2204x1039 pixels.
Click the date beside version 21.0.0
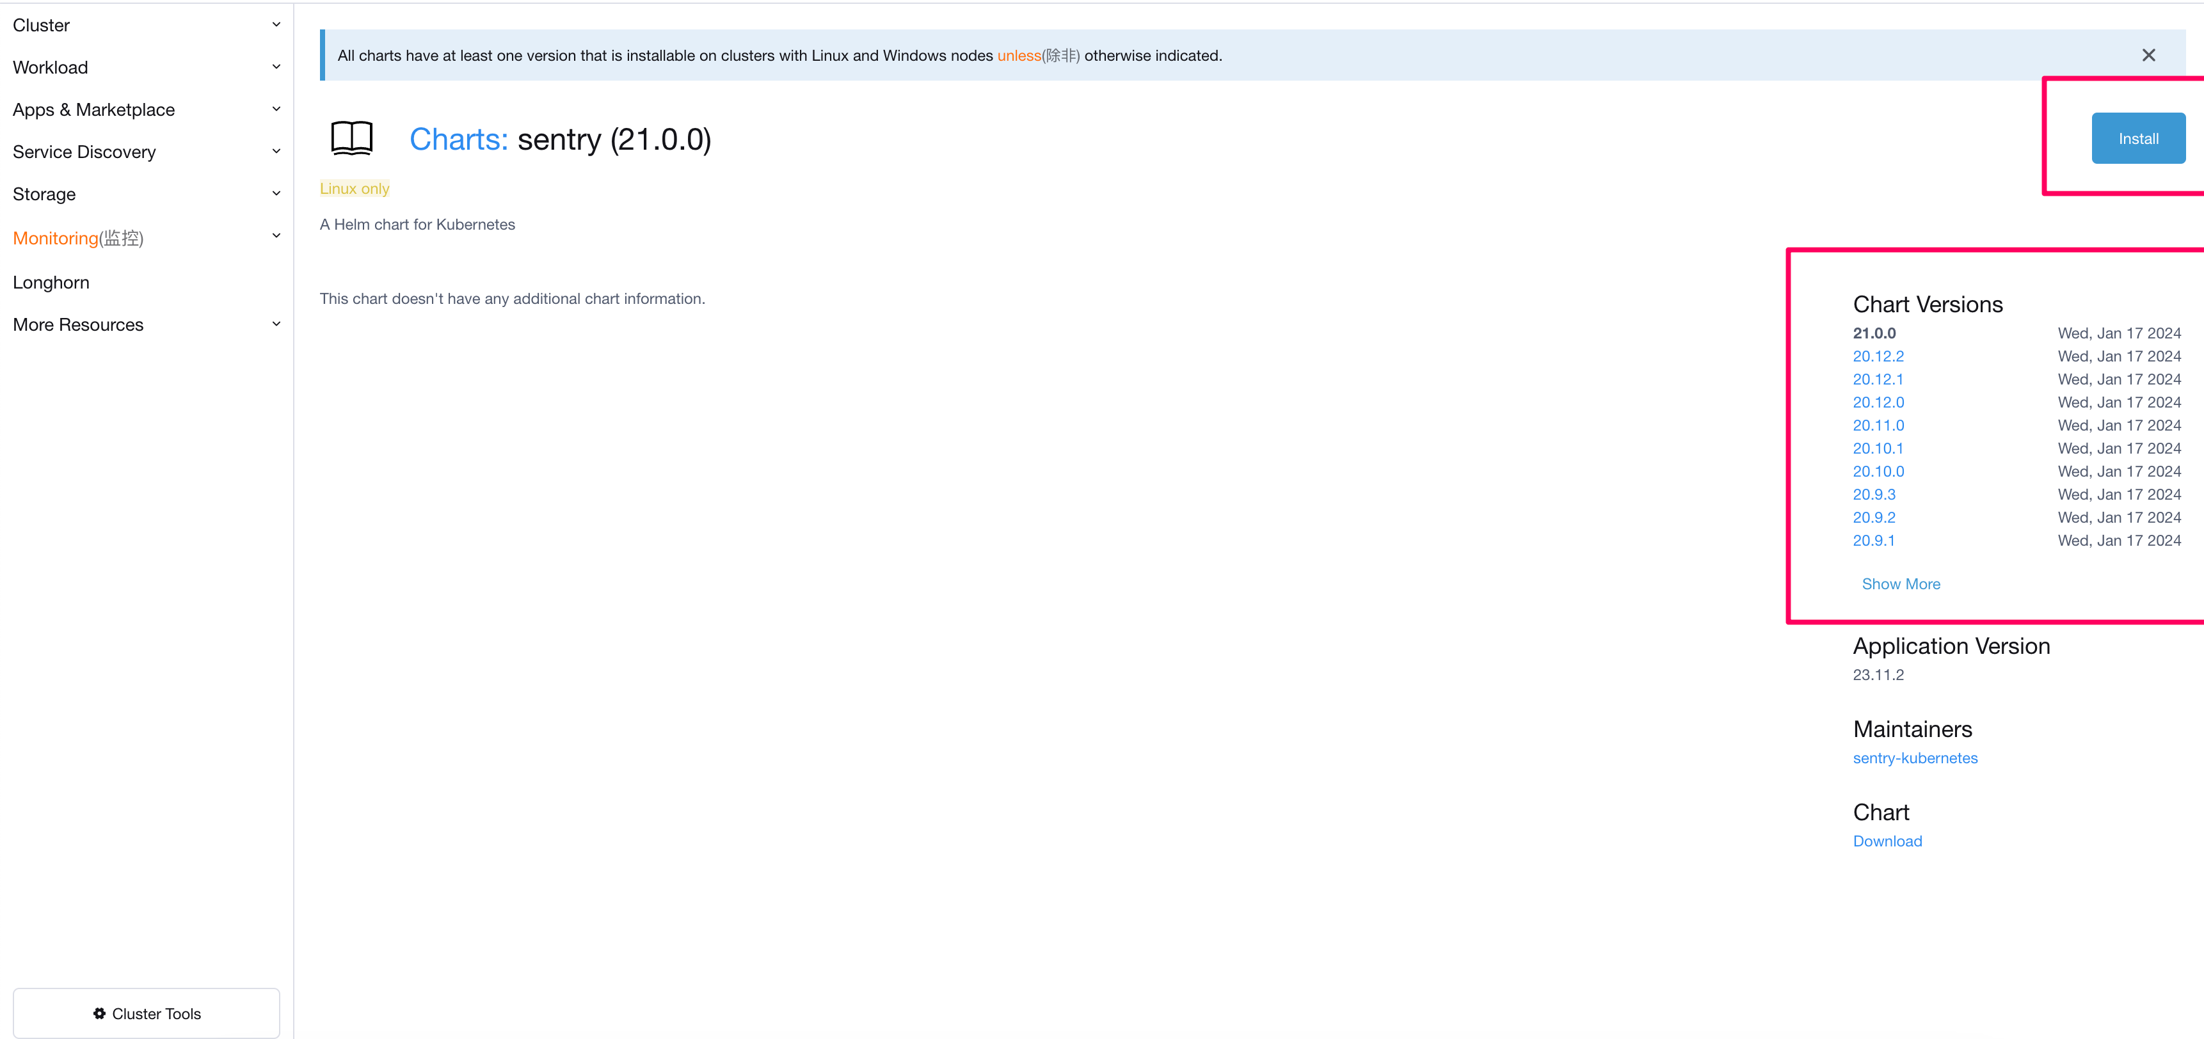pyautogui.click(x=2120, y=333)
